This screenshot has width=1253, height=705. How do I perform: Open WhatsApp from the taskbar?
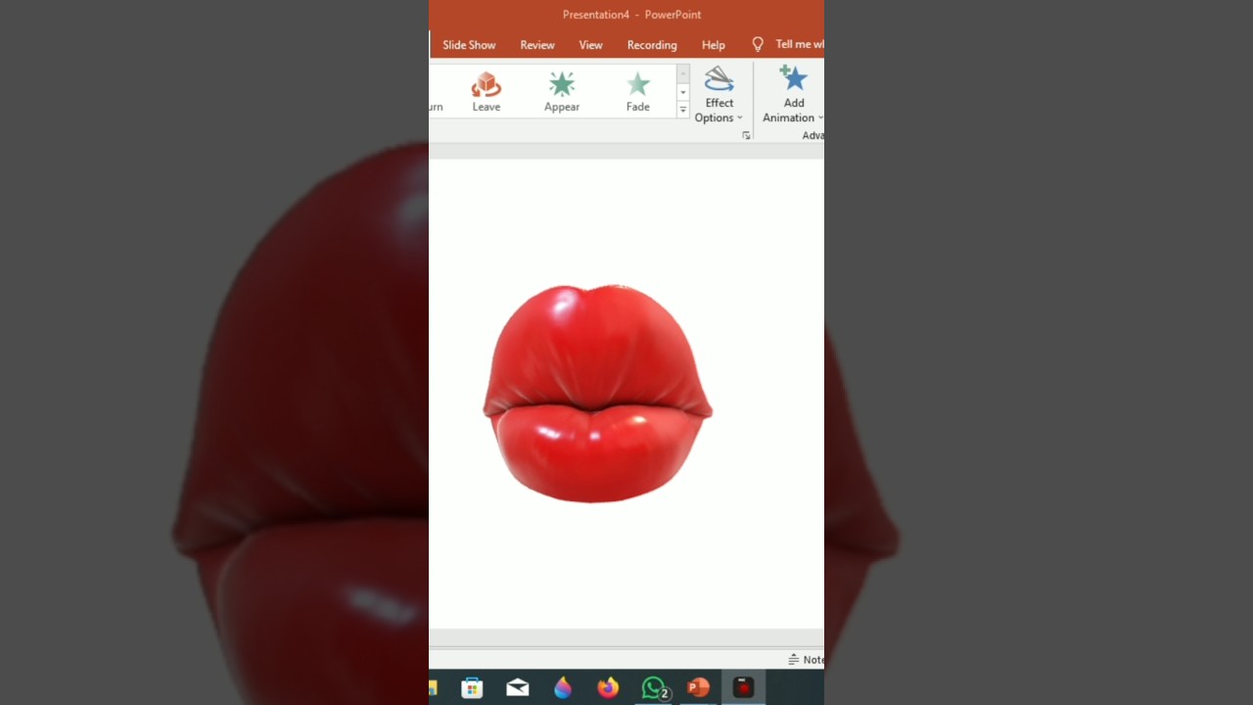point(654,688)
